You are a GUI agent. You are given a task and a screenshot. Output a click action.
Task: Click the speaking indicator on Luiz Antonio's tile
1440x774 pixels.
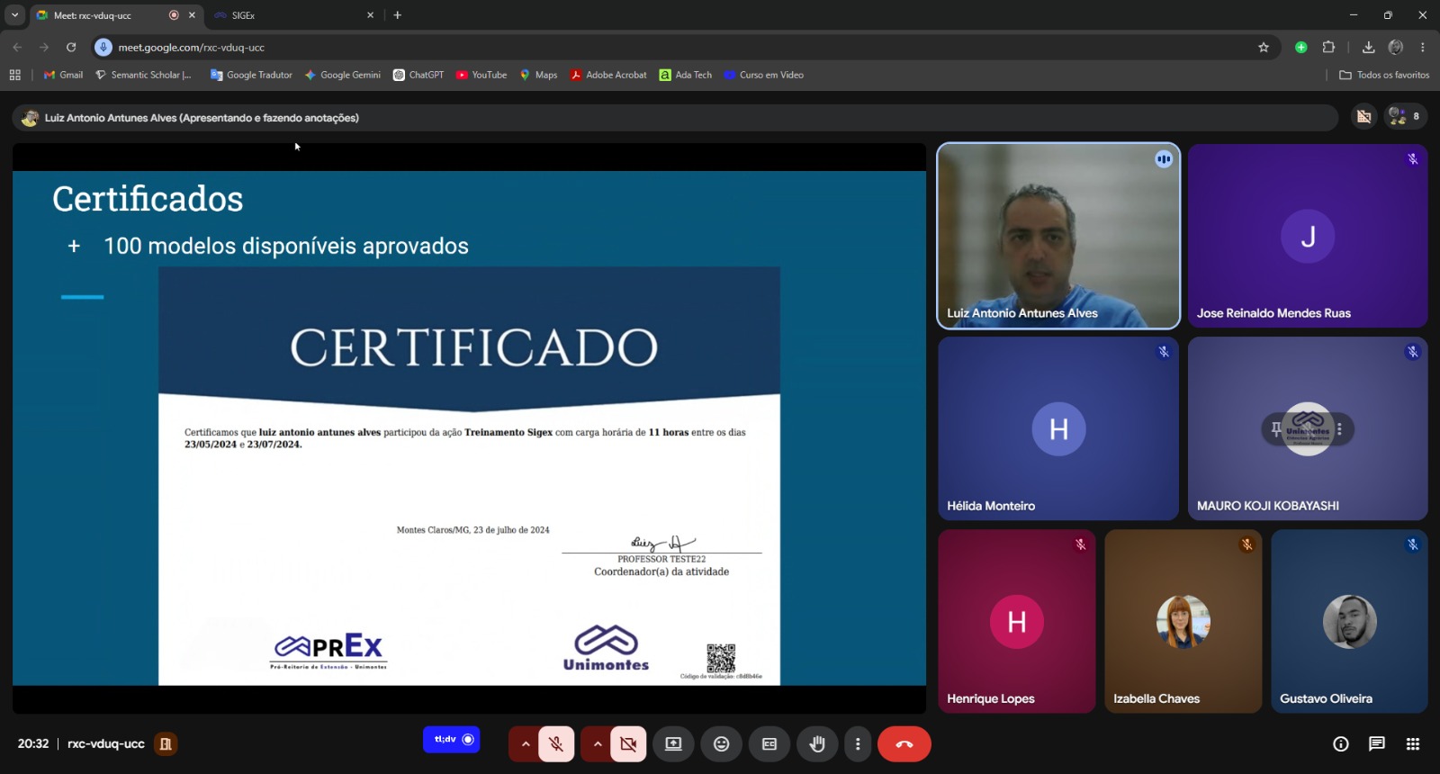(x=1164, y=159)
